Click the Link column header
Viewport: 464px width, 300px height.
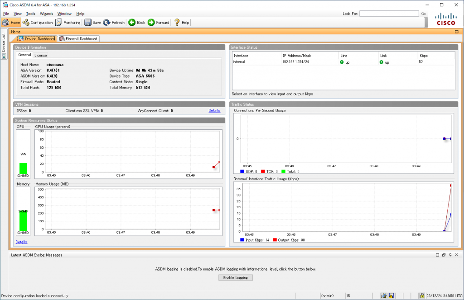[x=398, y=56]
